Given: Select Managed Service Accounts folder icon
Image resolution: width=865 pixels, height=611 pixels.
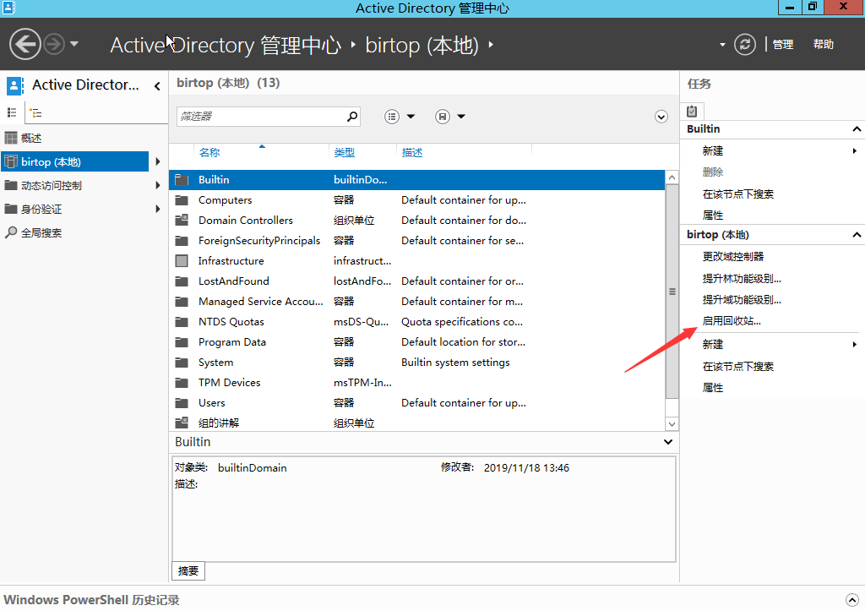Looking at the screenshot, I should pos(182,302).
